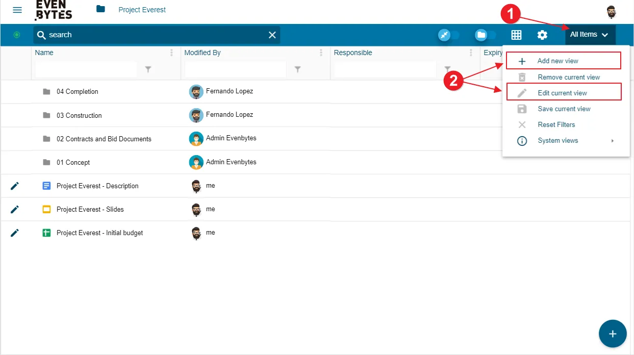Click the floating plus add button
The image size is (634, 355).
pos(613,334)
